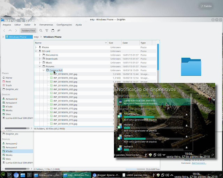Open the Arquivo menu
Image resolution: width=223 pixels, height=178 pixels.
(7, 25)
